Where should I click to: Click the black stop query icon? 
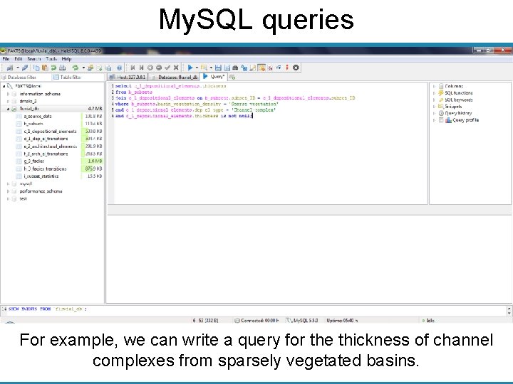click(296, 68)
